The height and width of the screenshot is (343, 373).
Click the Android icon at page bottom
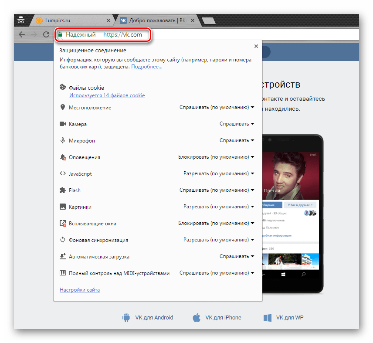coord(126,317)
